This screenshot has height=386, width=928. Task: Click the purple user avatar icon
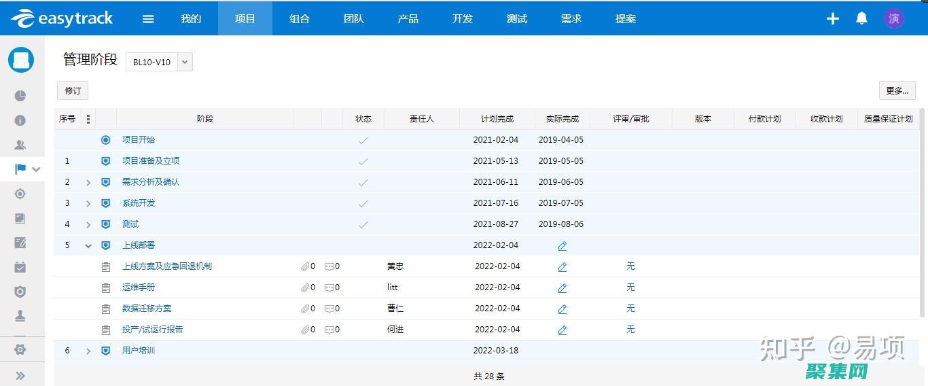pyautogui.click(x=894, y=18)
